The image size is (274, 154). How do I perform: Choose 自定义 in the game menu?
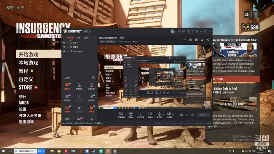(x=26, y=79)
